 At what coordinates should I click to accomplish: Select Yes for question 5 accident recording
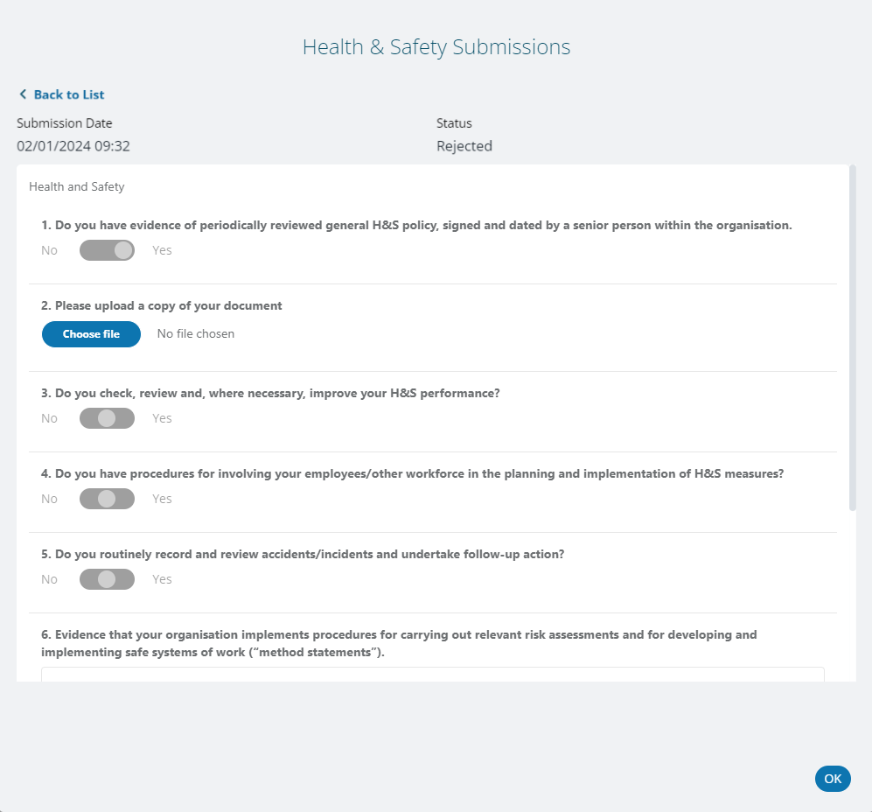tap(162, 579)
